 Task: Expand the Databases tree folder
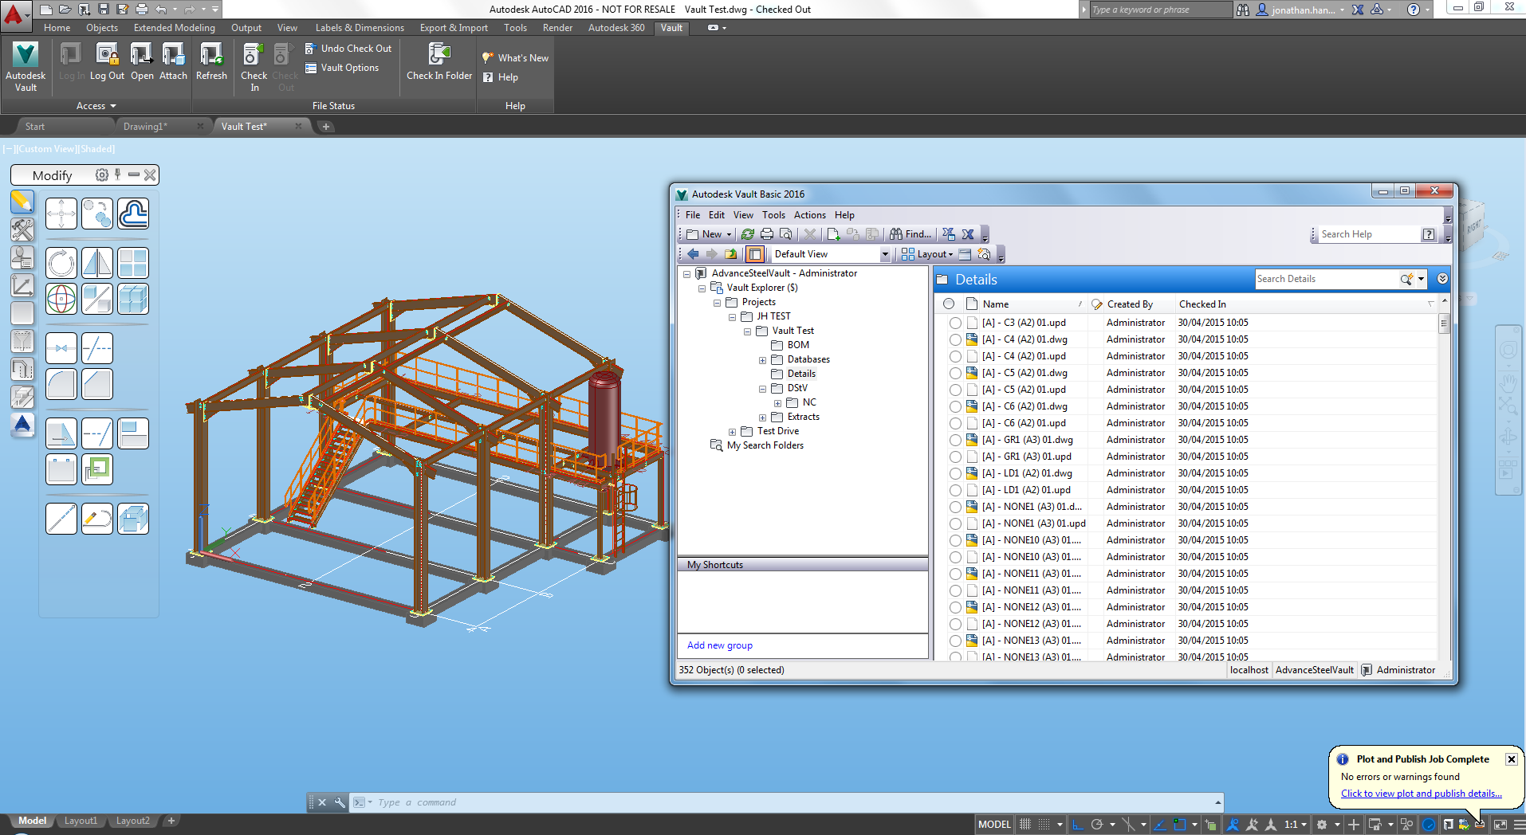click(x=762, y=360)
